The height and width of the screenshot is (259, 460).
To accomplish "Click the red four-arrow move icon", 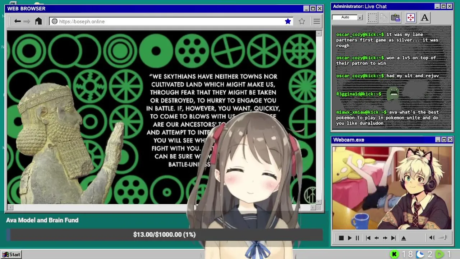I will [410, 17].
